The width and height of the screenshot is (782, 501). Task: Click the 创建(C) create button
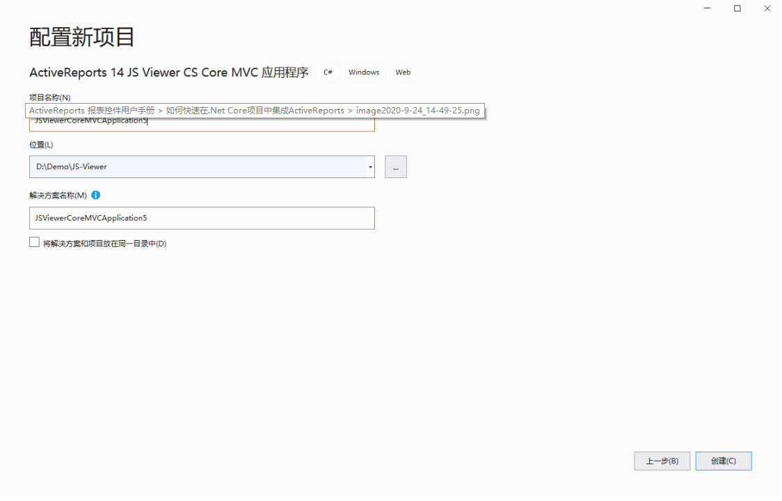coord(723,461)
